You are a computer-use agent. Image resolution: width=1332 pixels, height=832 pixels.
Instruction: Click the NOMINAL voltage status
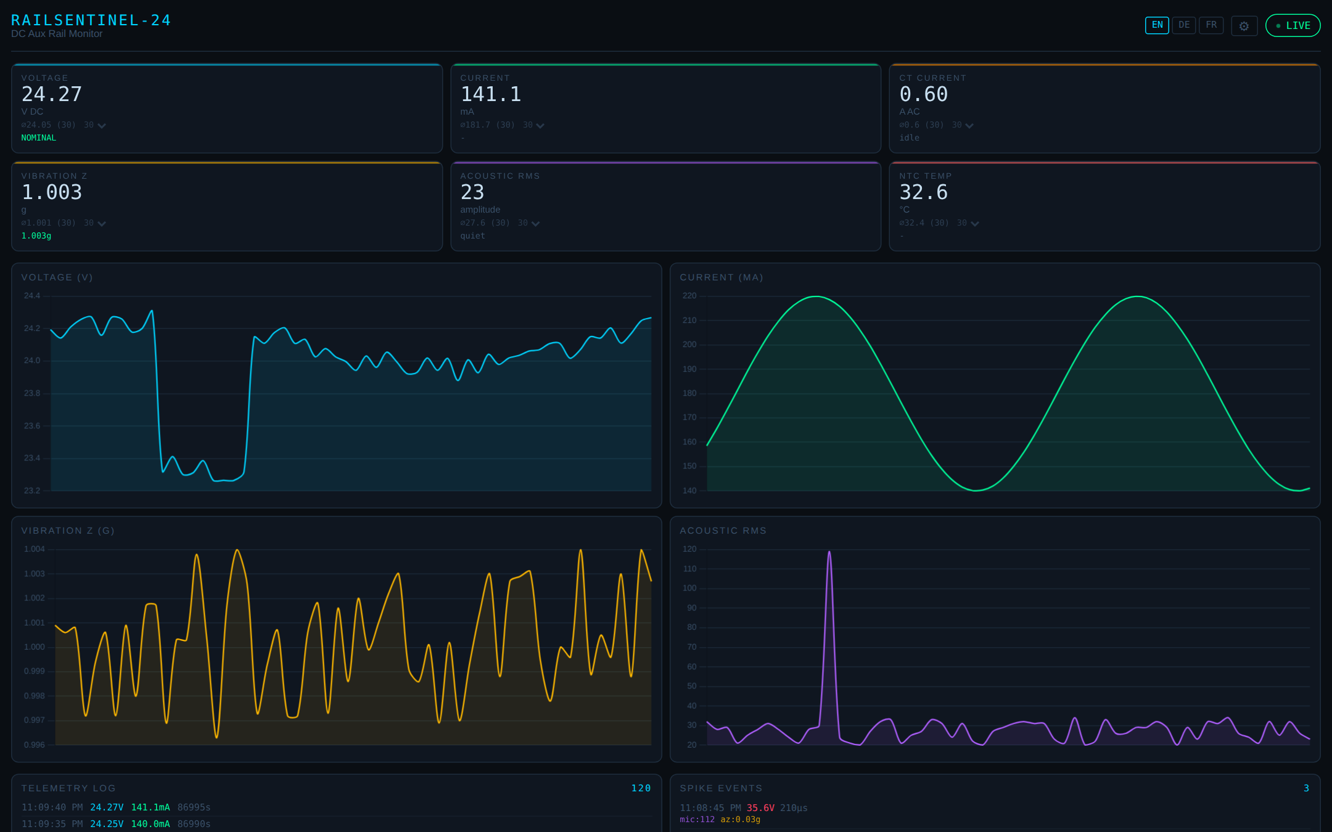pos(39,138)
